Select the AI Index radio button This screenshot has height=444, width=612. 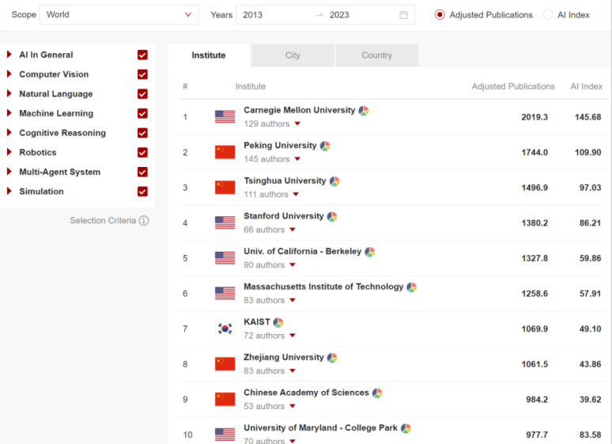click(x=548, y=15)
